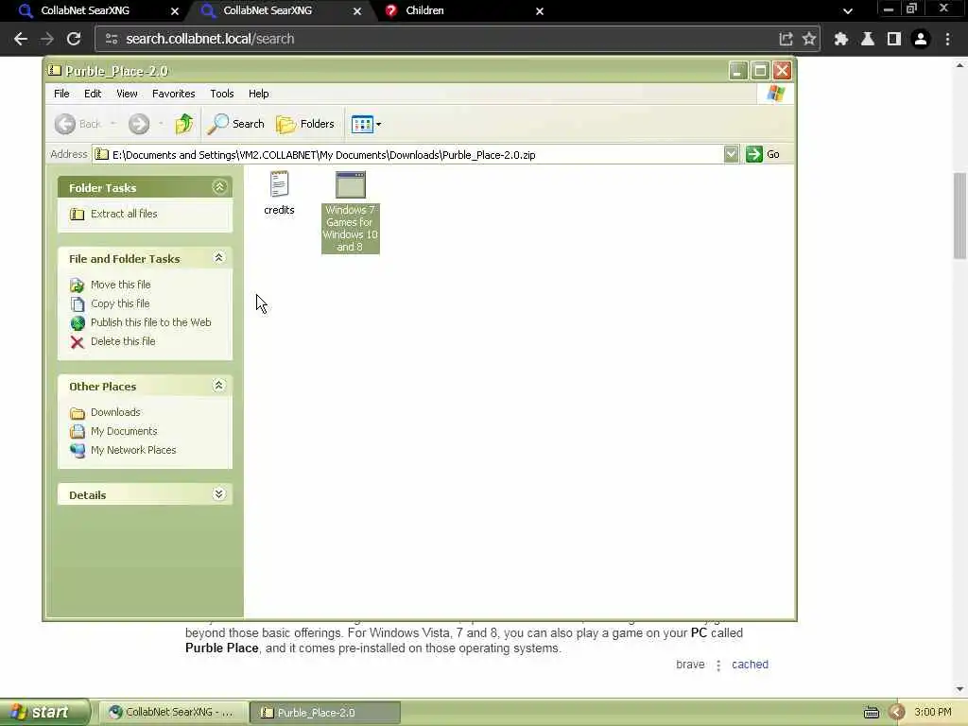
Task: Click the browser scrollbar down arrow
Action: point(960,689)
